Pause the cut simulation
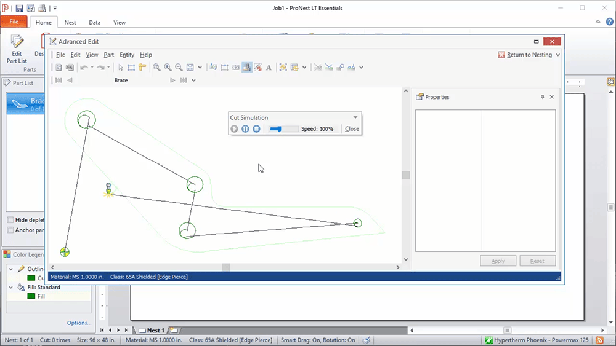Image resolution: width=616 pixels, height=346 pixels. click(x=245, y=129)
